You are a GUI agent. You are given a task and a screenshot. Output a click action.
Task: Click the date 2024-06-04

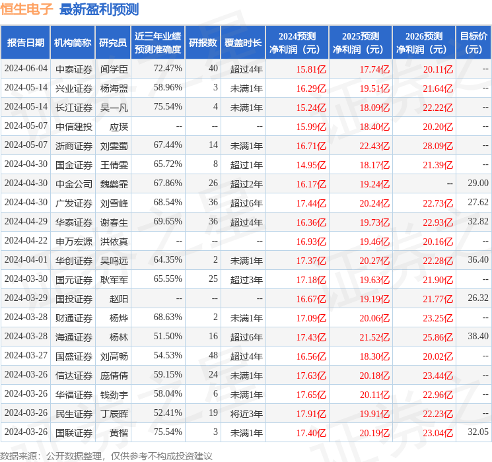pyautogui.click(x=26, y=68)
